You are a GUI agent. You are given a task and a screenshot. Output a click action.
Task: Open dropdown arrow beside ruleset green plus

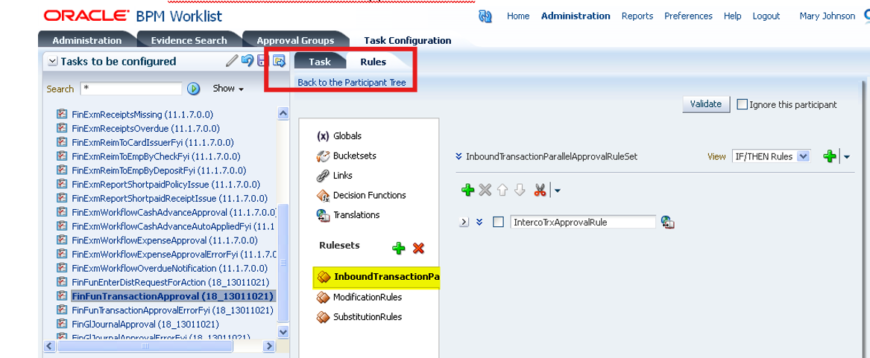coord(847,157)
